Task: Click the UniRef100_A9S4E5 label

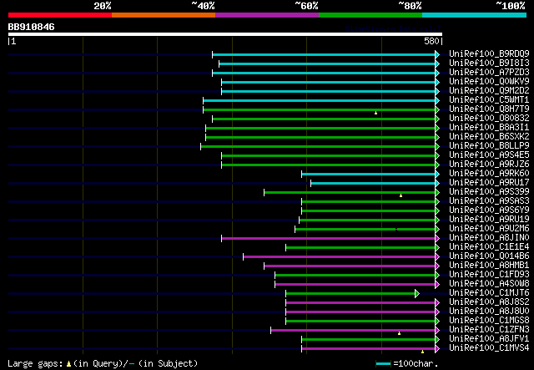Action: point(489,155)
